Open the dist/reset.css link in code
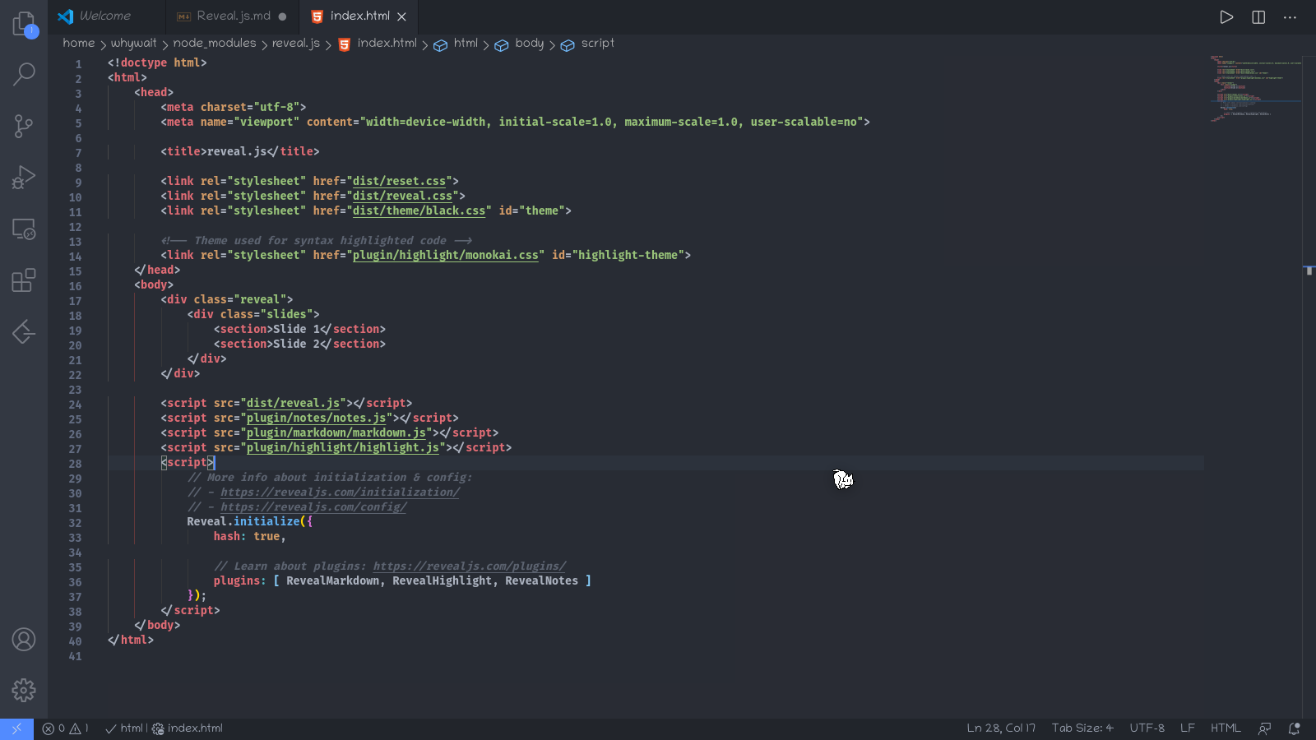Viewport: 1316px width, 740px height. click(x=399, y=181)
